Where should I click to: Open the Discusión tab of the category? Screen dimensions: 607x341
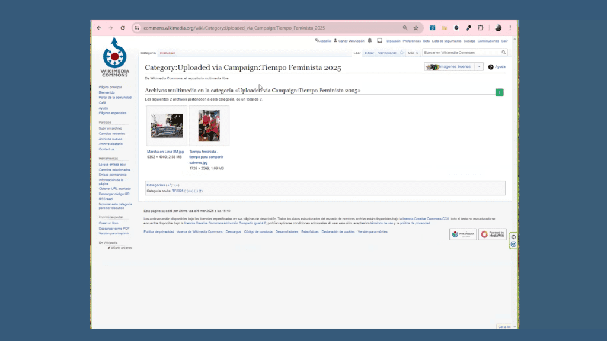(168, 53)
